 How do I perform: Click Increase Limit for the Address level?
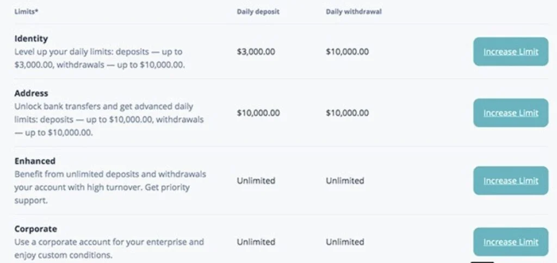click(x=510, y=113)
